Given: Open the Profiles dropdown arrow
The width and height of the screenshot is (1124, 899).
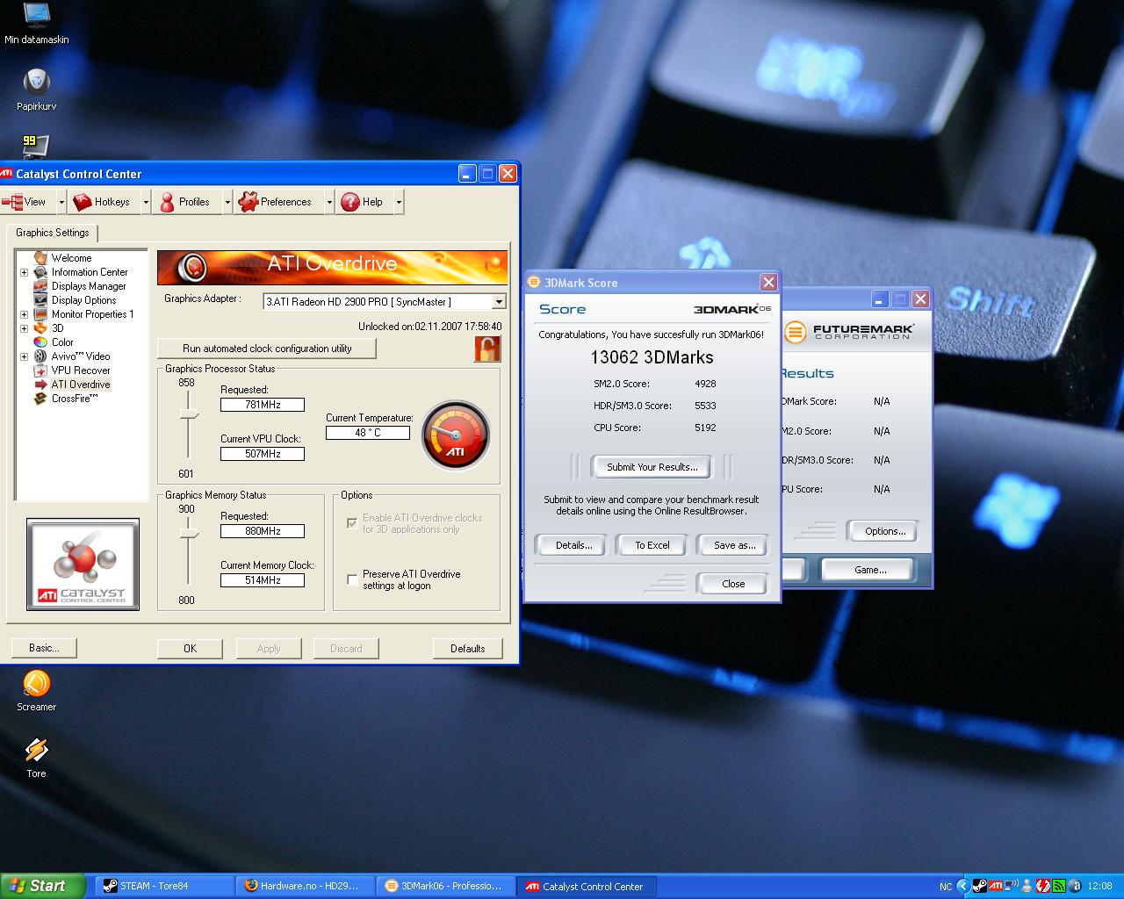Looking at the screenshot, I should tap(227, 202).
